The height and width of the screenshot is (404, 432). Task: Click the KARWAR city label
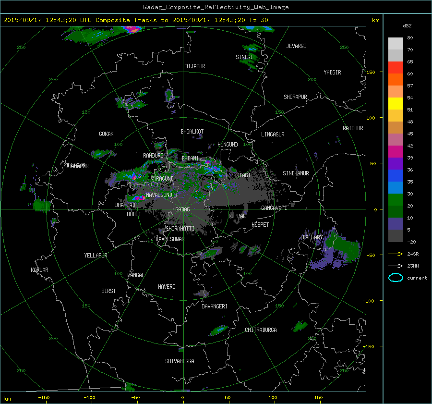(39, 270)
